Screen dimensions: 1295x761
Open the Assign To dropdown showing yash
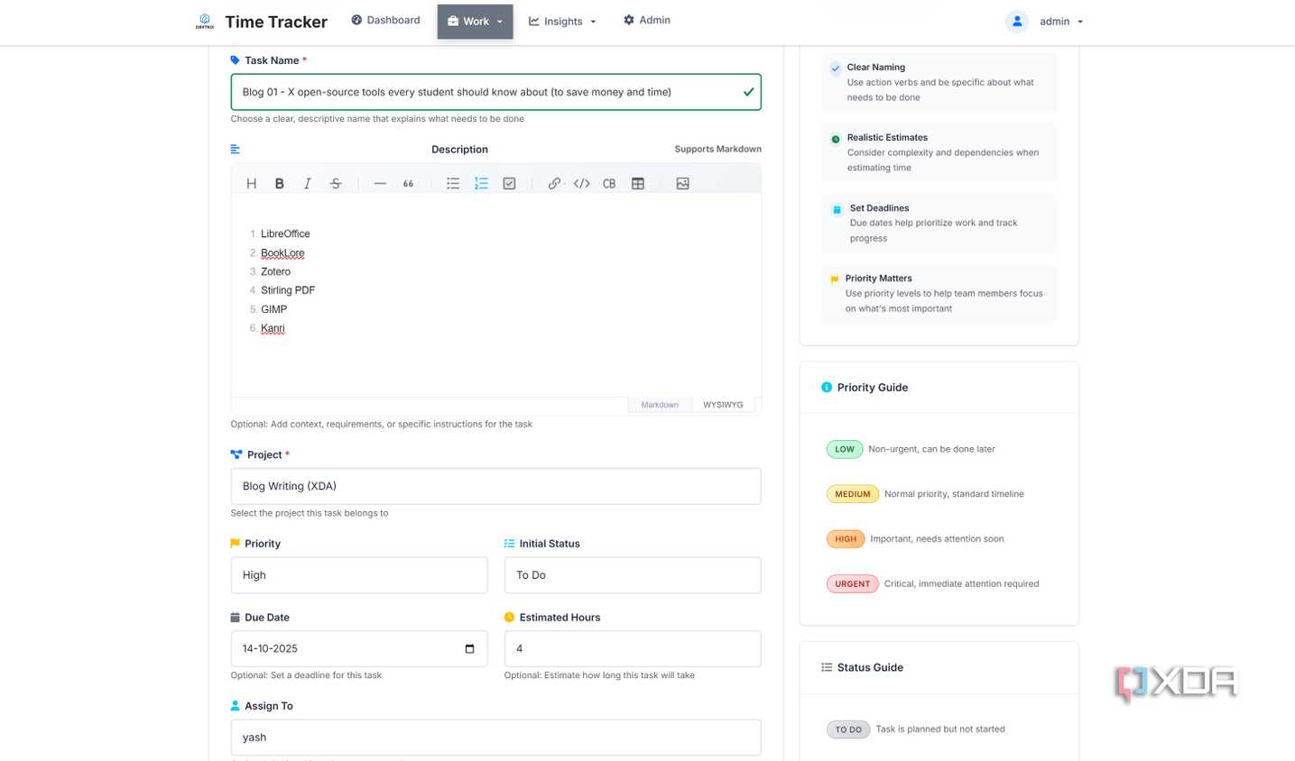click(x=495, y=738)
